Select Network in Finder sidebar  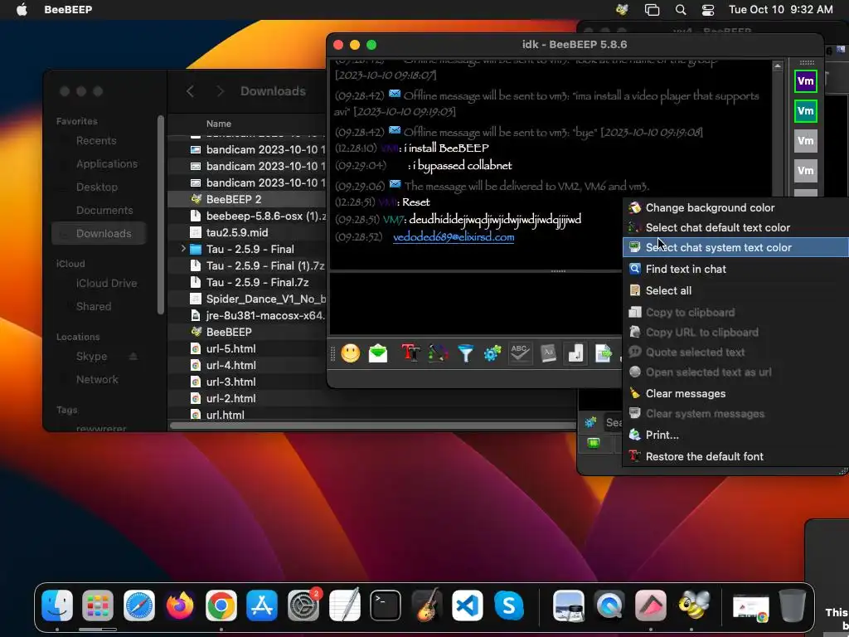[97, 380]
